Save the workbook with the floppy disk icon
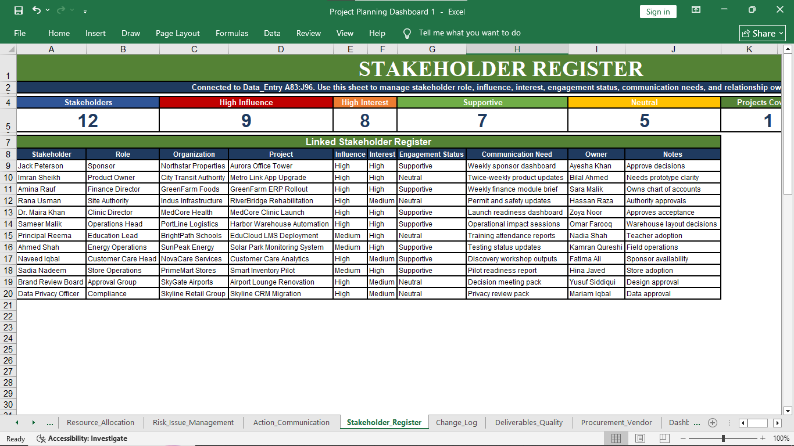Viewport: 794px width, 446px height. coord(19,10)
